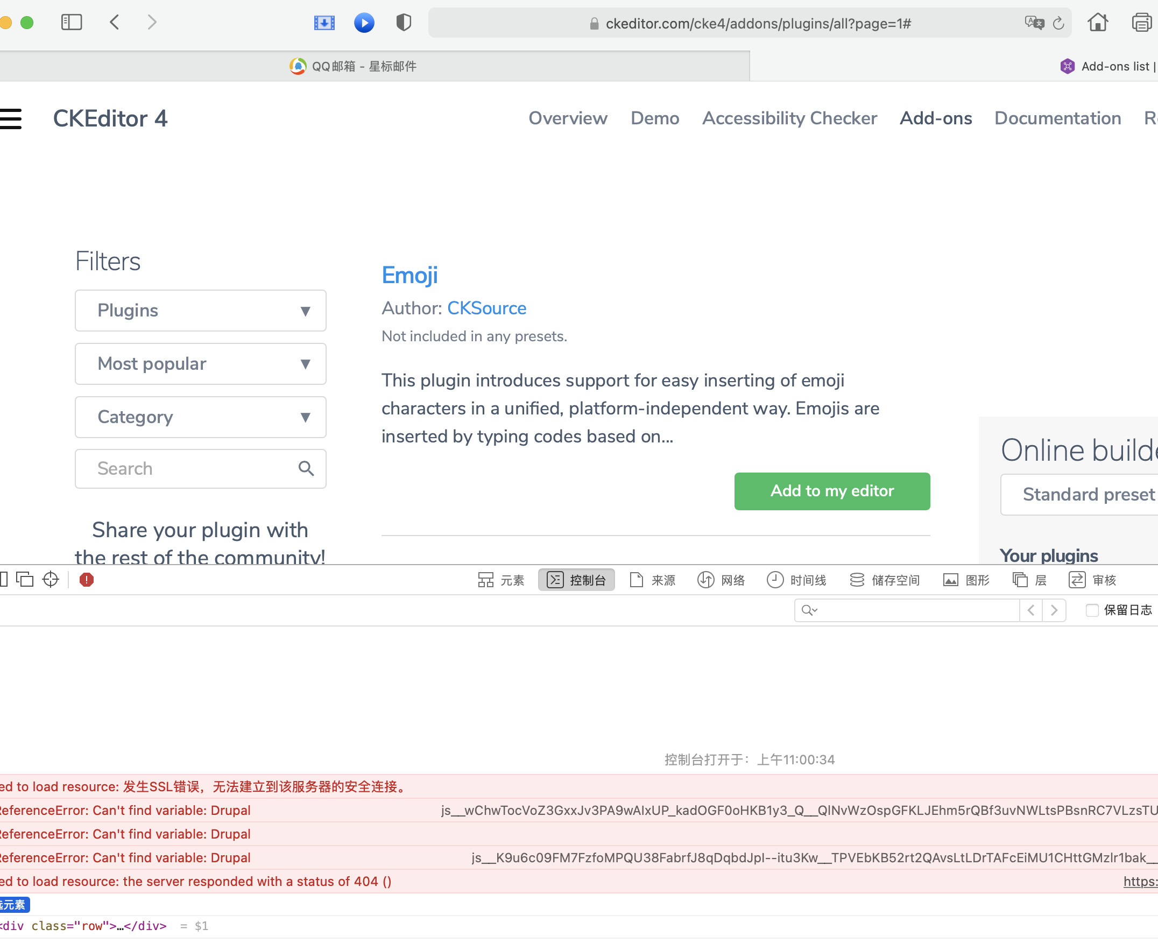The height and width of the screenshot is (943, 1158).
Task: Click the dock-to-window icon in inspector
Action: (x=25, y=580)
